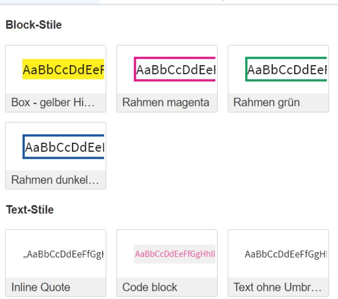Click the 'Inline Quote' caption
This screenshot has height=299, width=338.
pos(41,288)
